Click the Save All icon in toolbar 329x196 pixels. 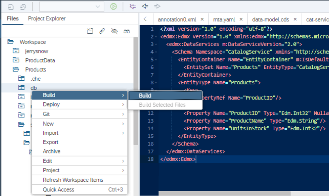(x=23, y=6)
